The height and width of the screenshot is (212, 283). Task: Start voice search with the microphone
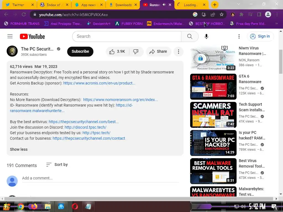coord(206,36)
